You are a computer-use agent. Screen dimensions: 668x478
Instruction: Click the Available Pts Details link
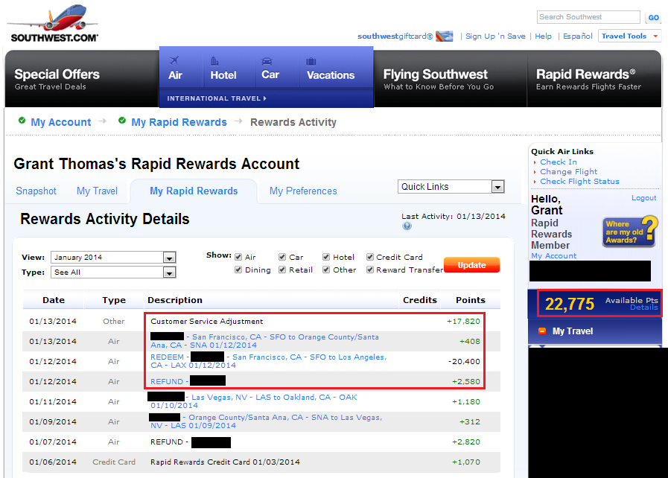click(643, 307)
